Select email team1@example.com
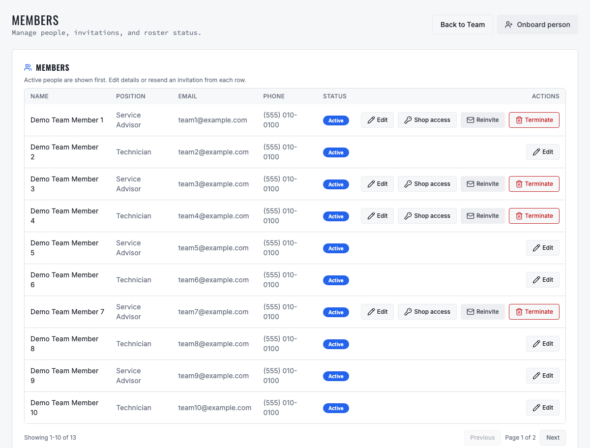Viewport: 590px width, 448px height. [x=212, y=120]
